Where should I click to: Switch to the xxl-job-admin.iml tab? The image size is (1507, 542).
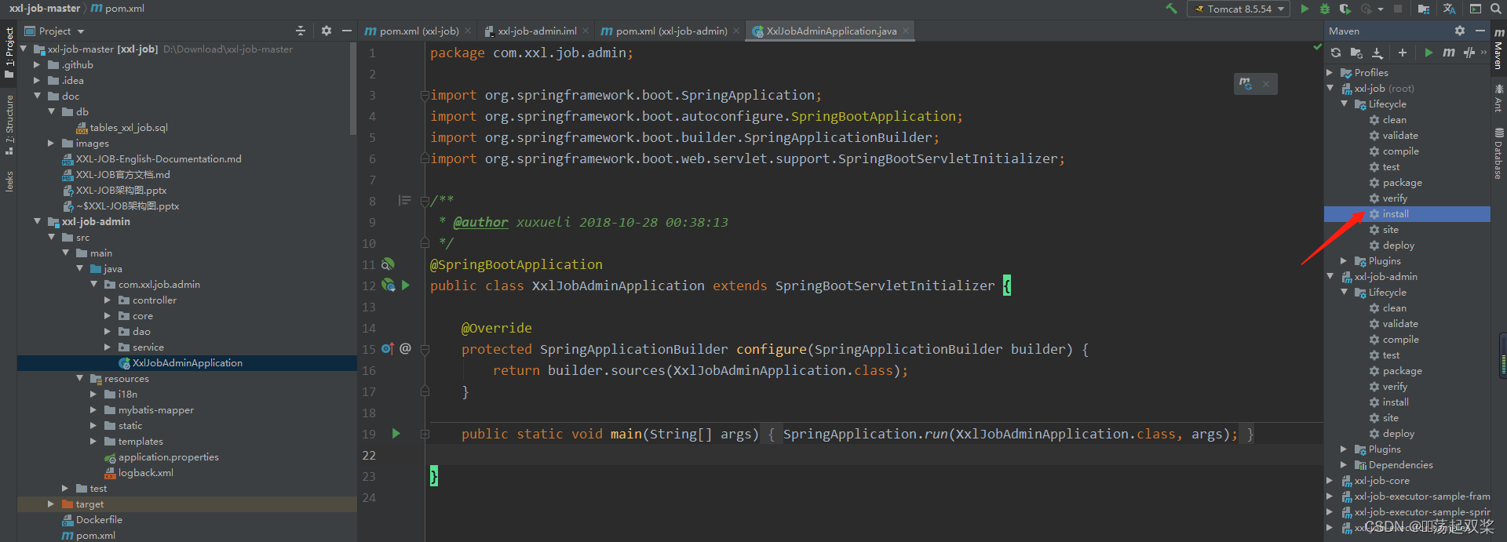[x=537, y=31]
